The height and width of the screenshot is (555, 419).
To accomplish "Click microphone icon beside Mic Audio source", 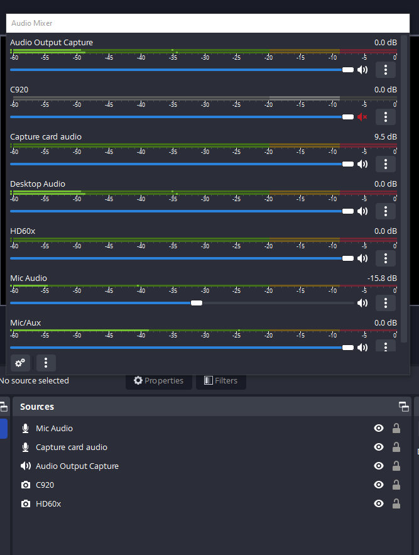I will coord(26,428).
